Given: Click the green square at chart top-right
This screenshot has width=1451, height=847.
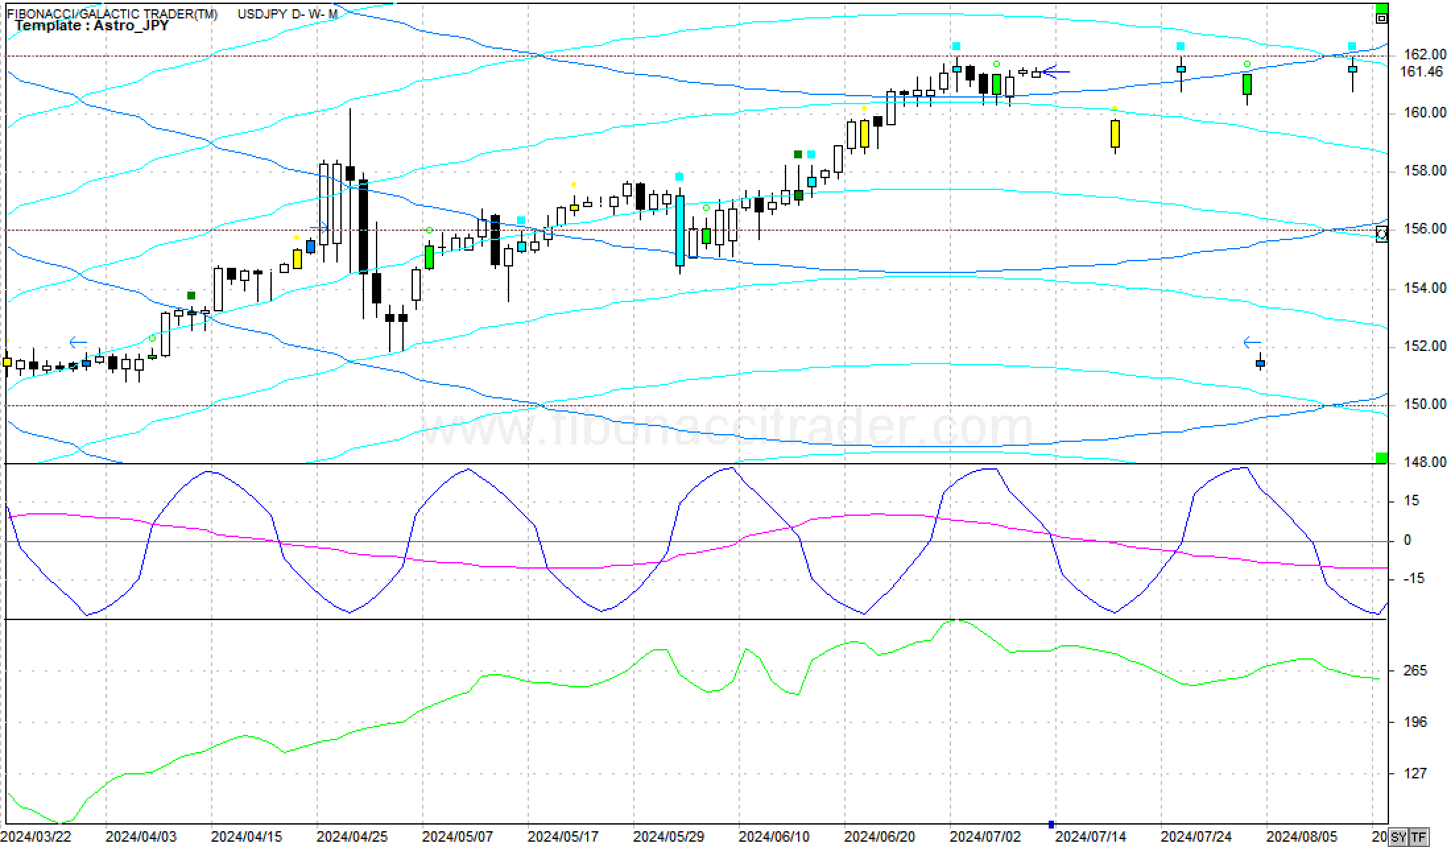Looking at the screenshot, I should coord(1382,7).
